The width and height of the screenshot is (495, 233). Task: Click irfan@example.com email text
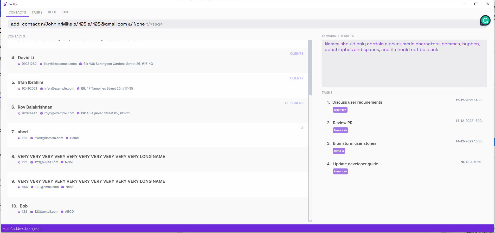(x=59, y=89)
